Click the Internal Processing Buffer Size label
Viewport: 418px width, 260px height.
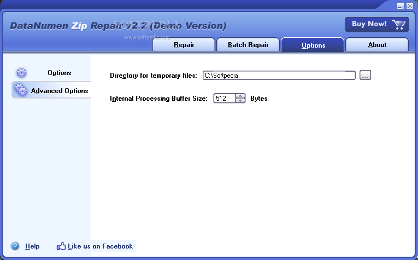click(158, 99)
